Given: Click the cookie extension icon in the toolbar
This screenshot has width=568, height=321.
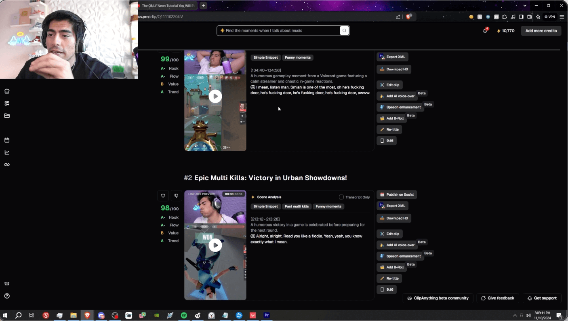Looking at the screenshot, I should coord(471,17).
